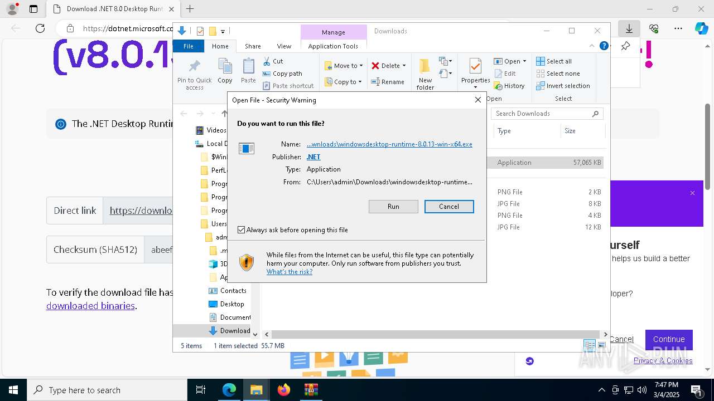Open the What's the risk? link

point(290,272)
